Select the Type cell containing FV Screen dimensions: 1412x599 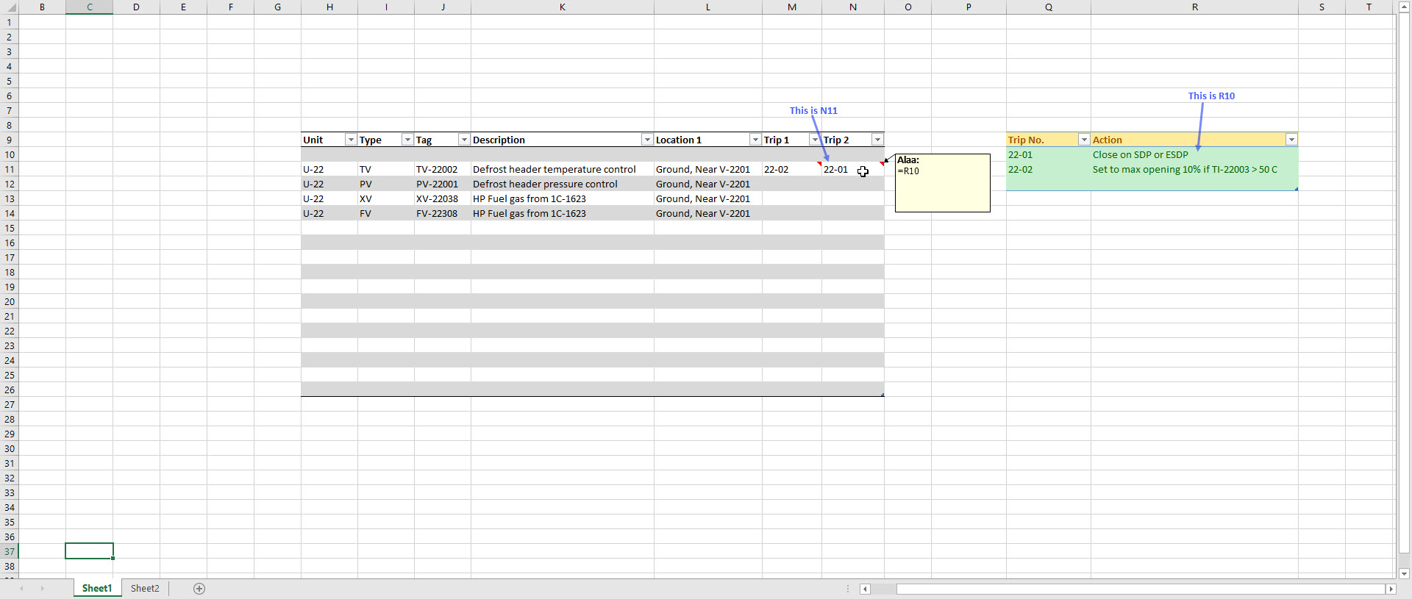pos(386,213)
